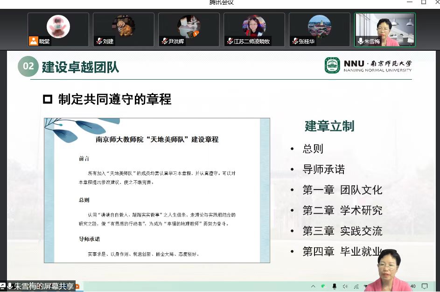This screenshot has width=440, height=292.
Task: Open the Windows notification center icon
Action: 425,286
